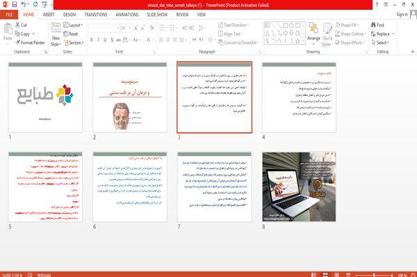This screenshot has width=417, height=277.
Task: Switch to the ANIMATIONS tab
Action: (x=127, y=15)
